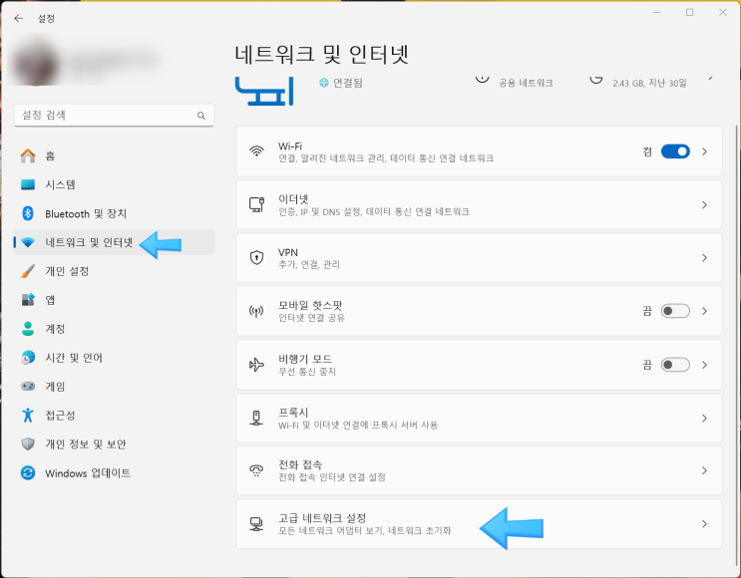The image size is (741, 578).
Task: Open 앱 settings category
Action: pos(114,300)
